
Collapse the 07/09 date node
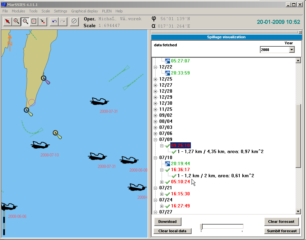(x=155, y=140)
